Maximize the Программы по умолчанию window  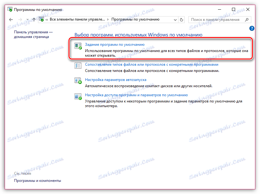(x=233, y=9)
